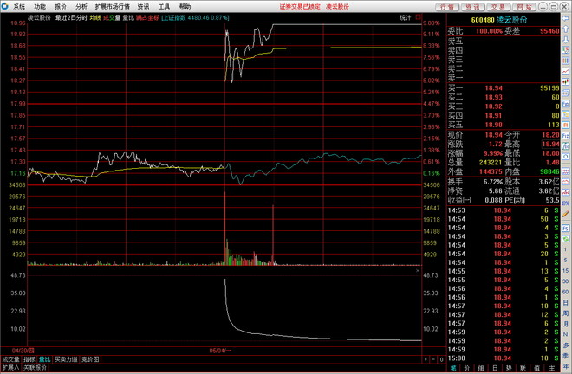Viewport: 572px width, 374px height.
Task: Click the 600480 凌云股份 stock title
Action: pos(499,20)
